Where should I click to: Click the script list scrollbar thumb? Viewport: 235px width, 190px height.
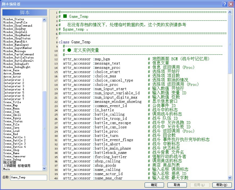click(44, 128)
